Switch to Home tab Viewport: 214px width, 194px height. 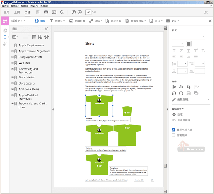coord(6,12)
